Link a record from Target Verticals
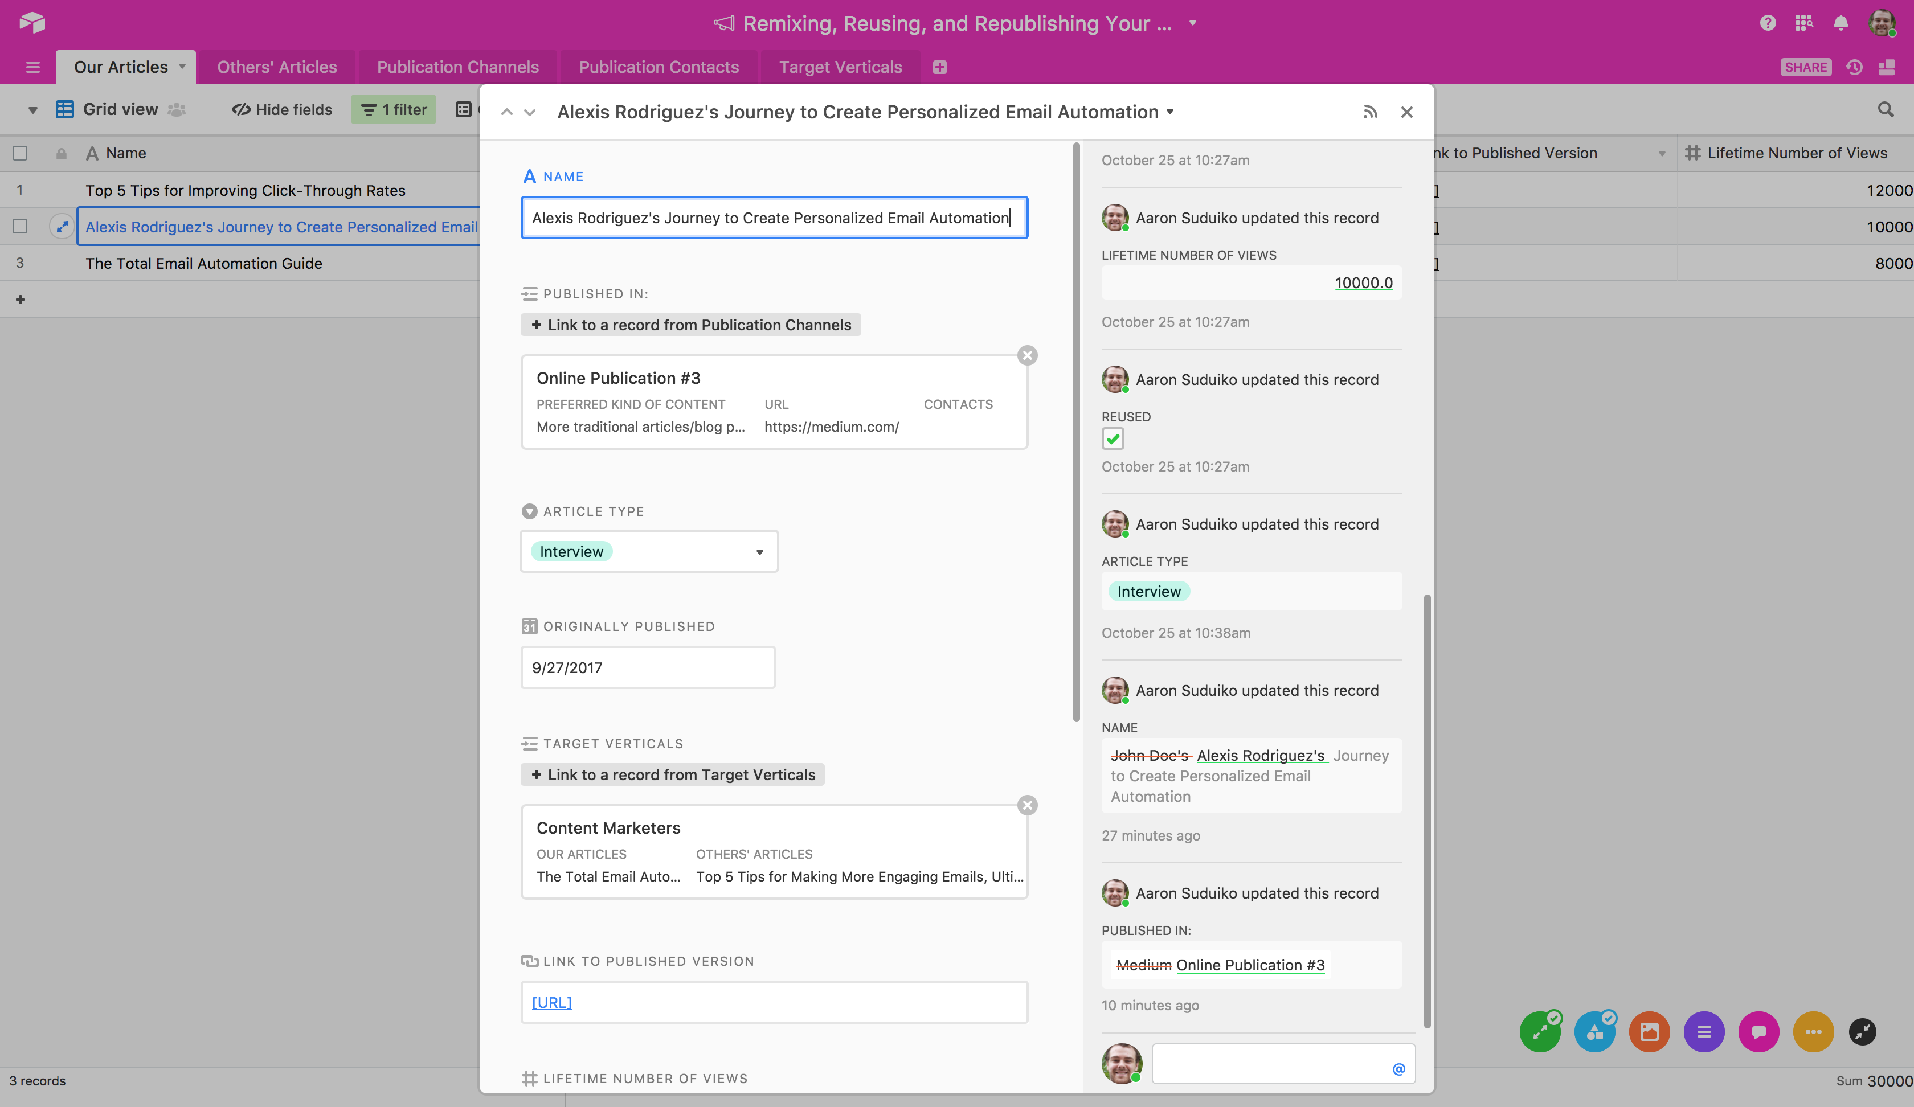This screenshot has width=1914, height=1107. tap(672, 774)
